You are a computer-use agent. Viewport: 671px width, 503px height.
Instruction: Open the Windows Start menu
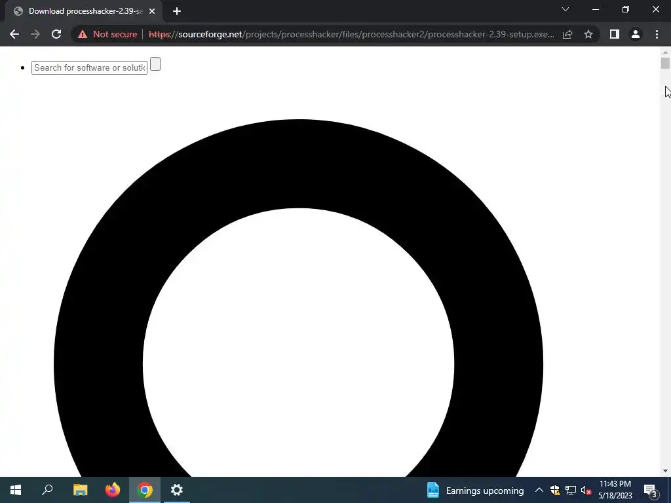(x=16, y=490)
